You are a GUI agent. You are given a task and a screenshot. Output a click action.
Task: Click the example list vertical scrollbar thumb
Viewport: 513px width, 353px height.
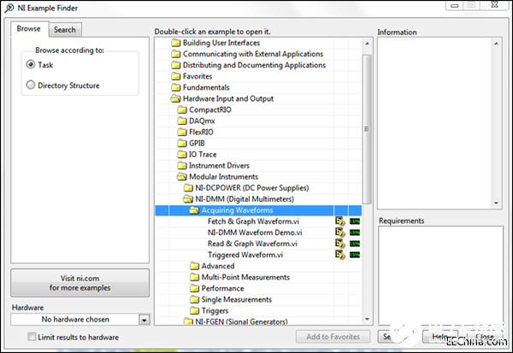(x=367, y=129)
